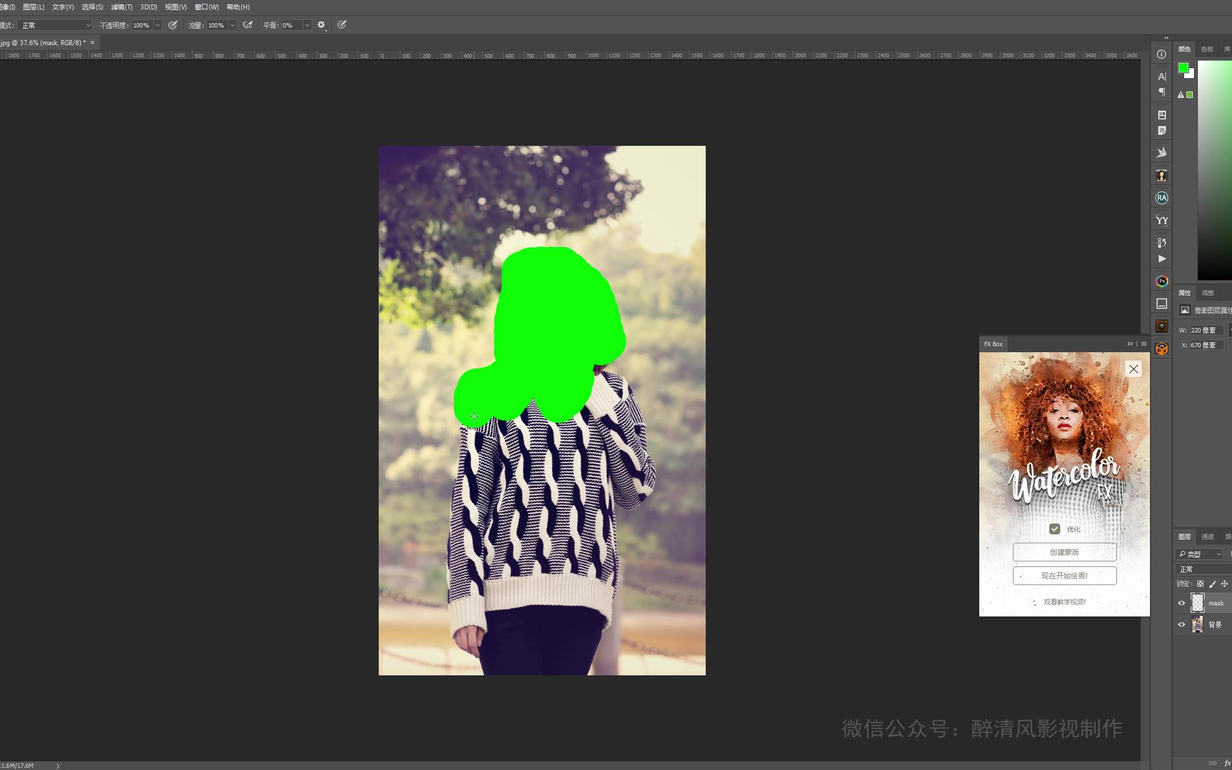Open the 滤镜(T) menu
This screenshot has height=770, width=1232.
[x=121, y=7]
